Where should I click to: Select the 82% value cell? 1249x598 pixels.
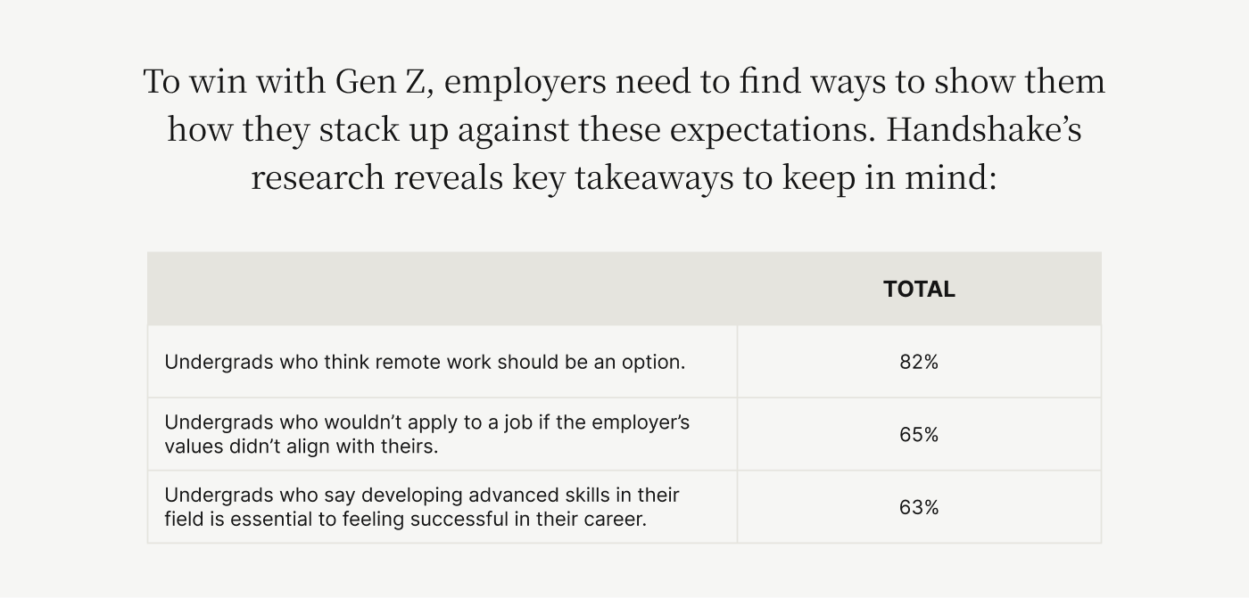(x=919, y=362)
